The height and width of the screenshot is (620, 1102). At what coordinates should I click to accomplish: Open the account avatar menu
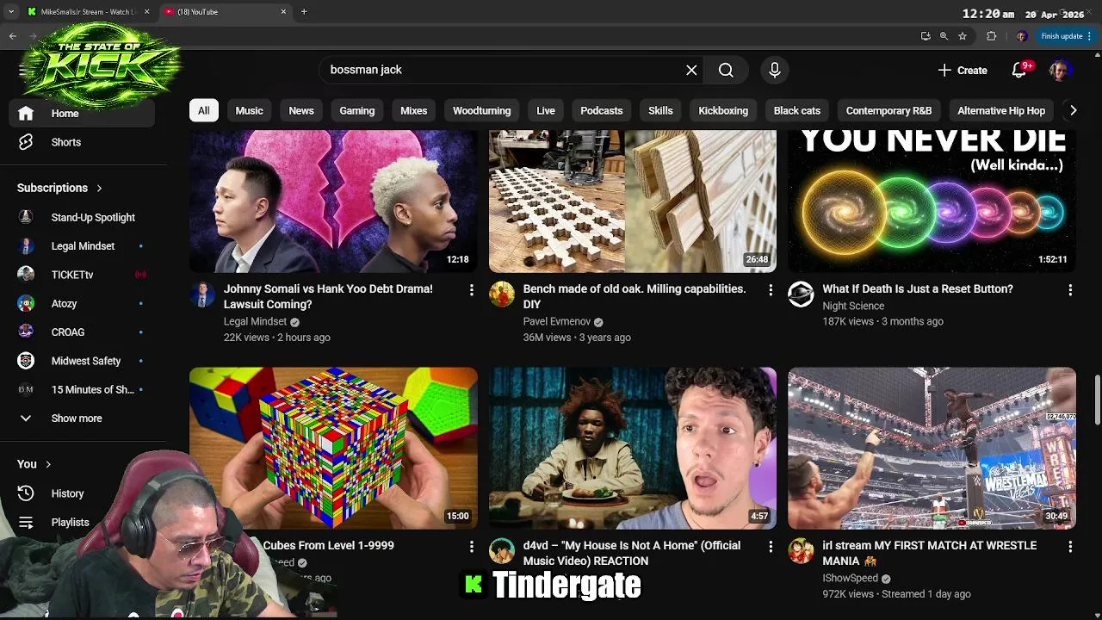pyautogui.click(x=1060, y=70)
